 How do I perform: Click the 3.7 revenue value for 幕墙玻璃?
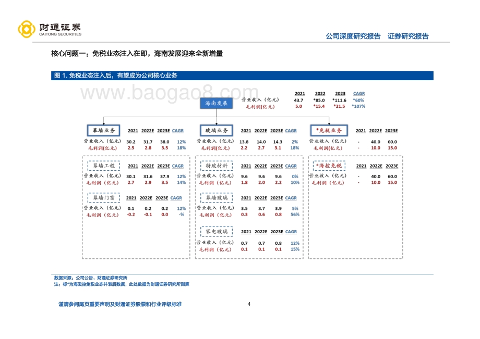click(261, 209)
